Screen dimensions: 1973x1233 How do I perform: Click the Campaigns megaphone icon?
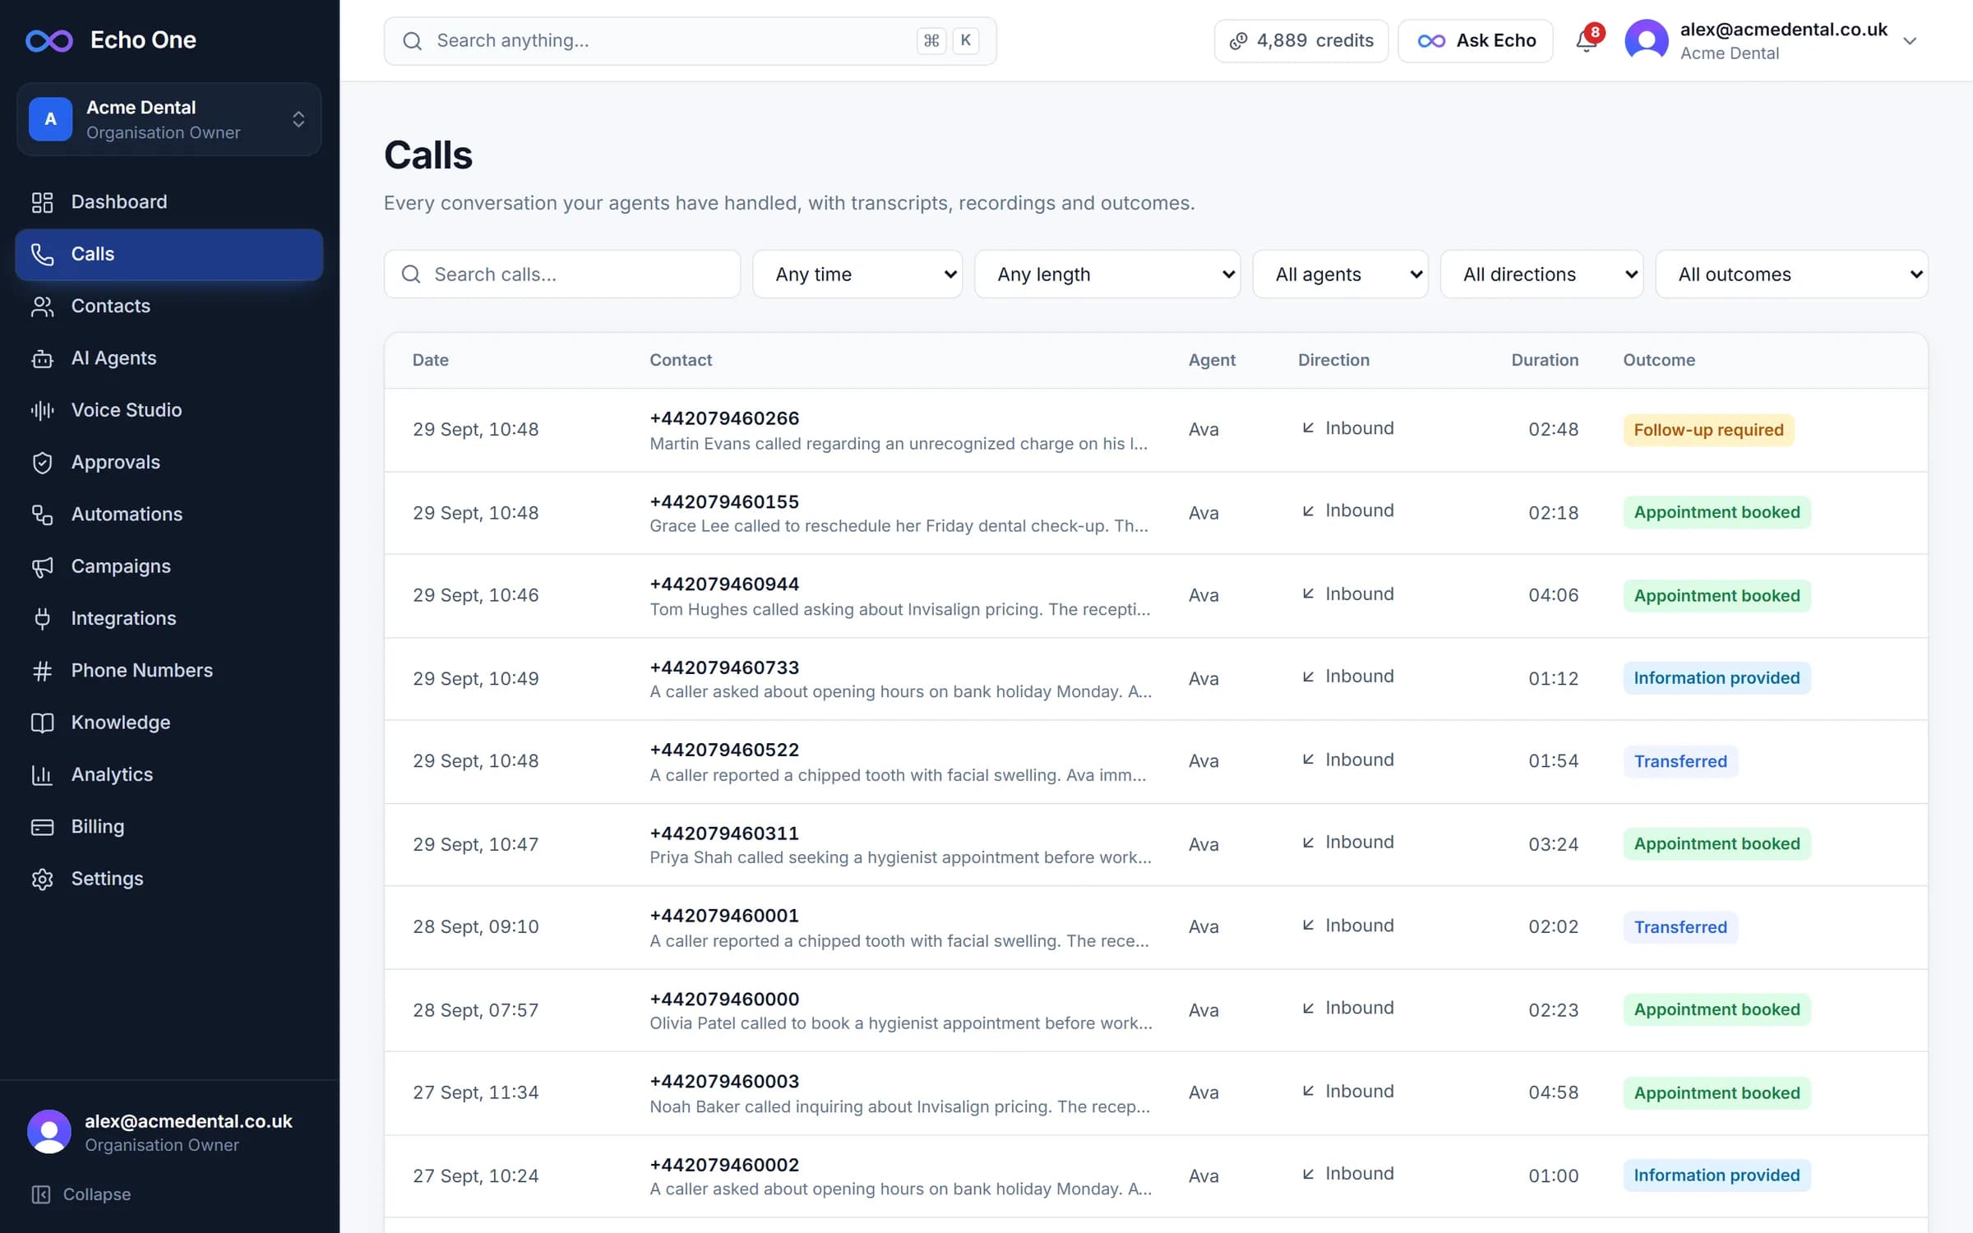pos(42,566)
